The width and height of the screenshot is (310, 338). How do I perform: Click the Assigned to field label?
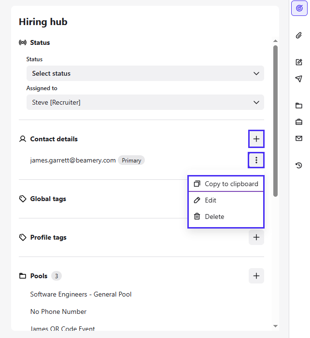point(42,88)
